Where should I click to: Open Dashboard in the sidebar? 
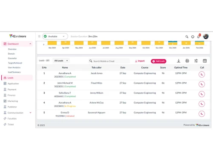(x=17, y=44)
